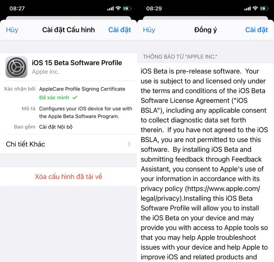
Task: Tap Hủy on the Cài đặt Cấu hình screen
Action: (12, 30)
